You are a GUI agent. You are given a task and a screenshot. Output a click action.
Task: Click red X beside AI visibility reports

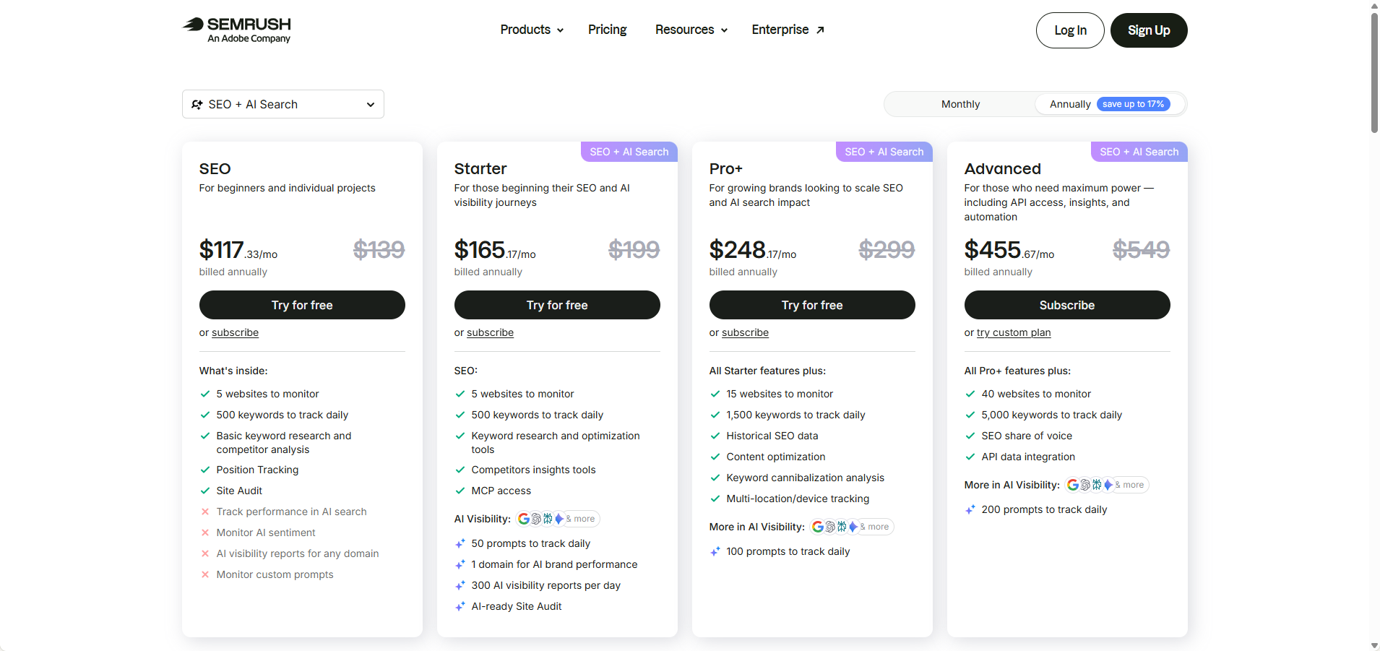(x=205, y=553)
